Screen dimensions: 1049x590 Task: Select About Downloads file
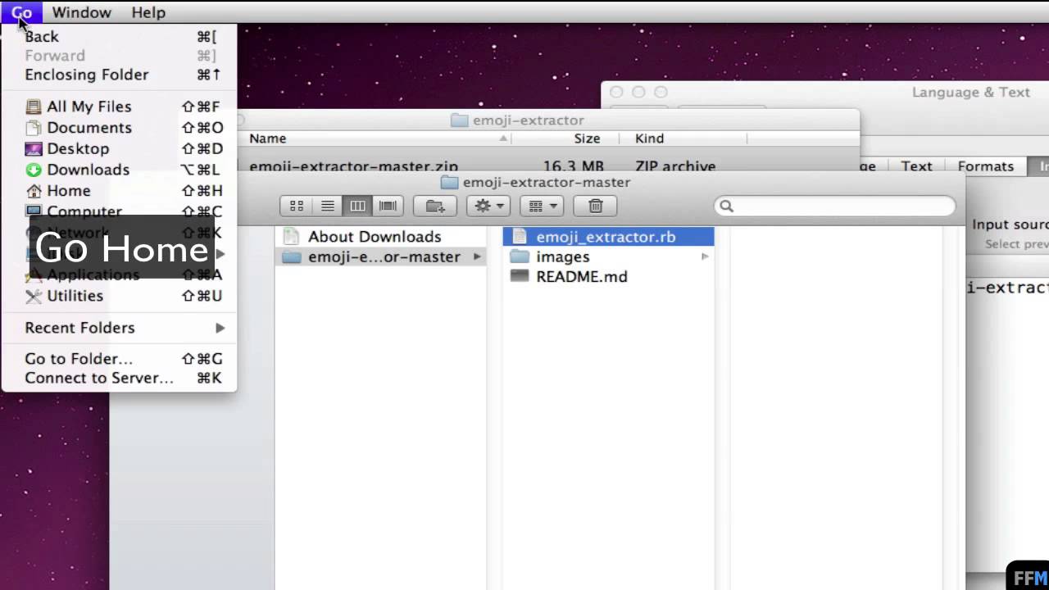[381, 237]
